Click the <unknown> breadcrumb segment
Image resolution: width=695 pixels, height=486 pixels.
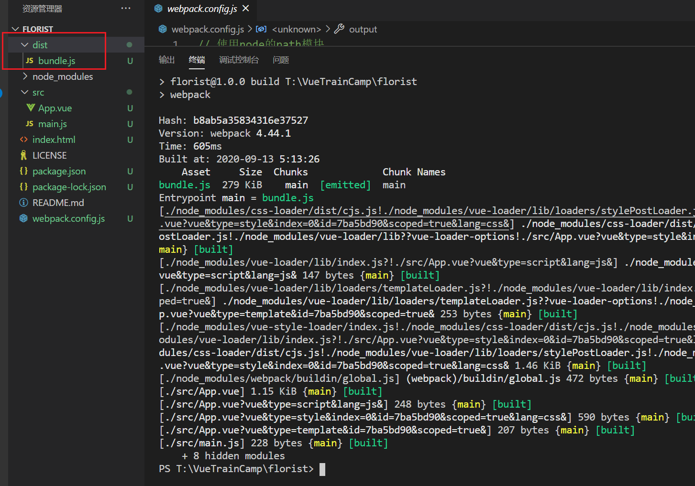pyautogui.click(x=297, y=29)
